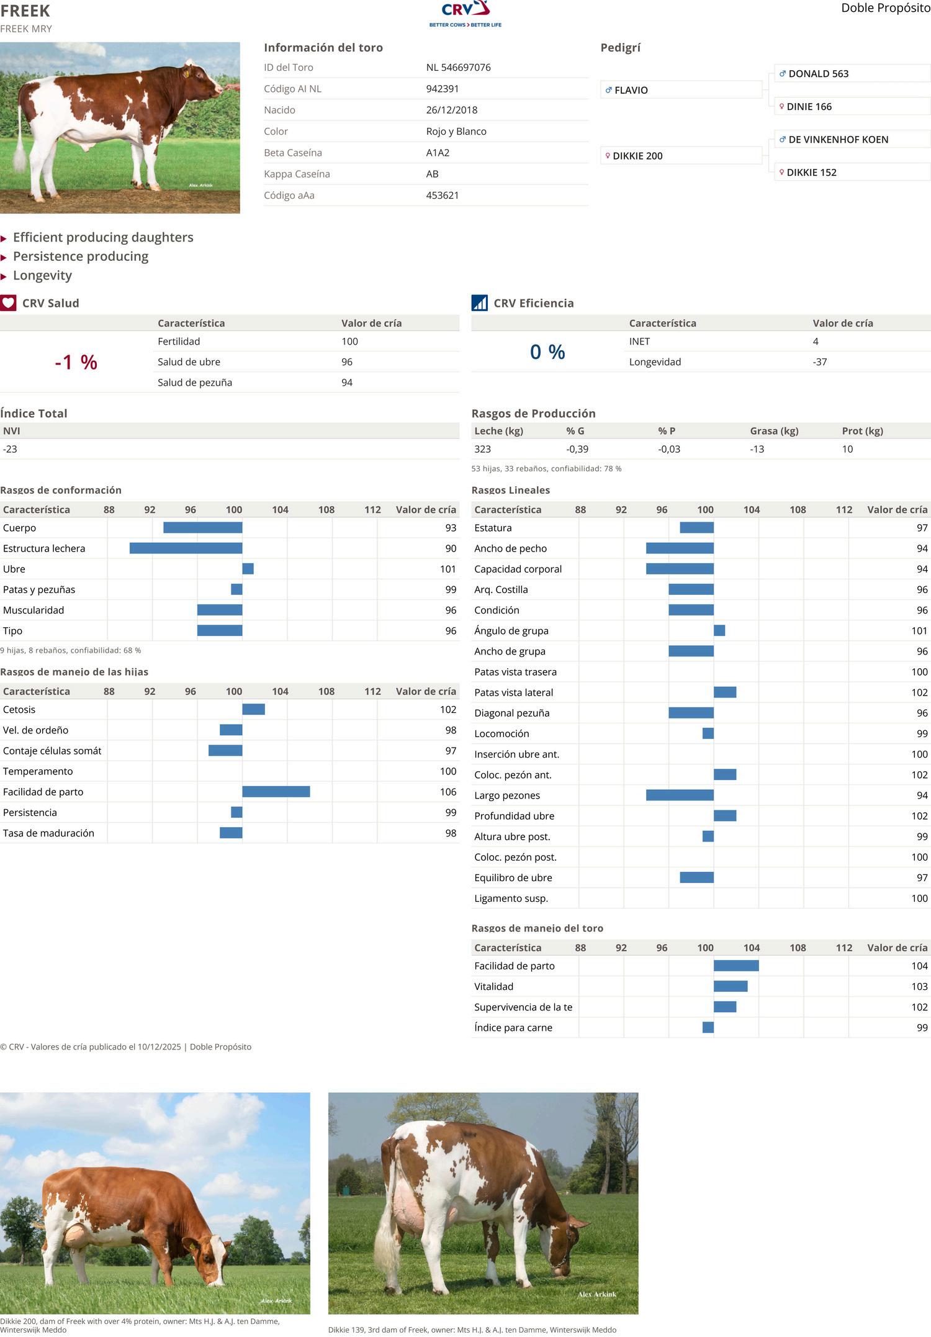Open the DINIE 166 pedigree entry
Viewport: 931px width, 1337px height.
pyautogui.click(x=852, y=107)
